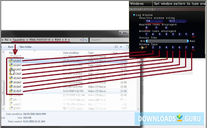
Task: Choose Window Type 8
Action: 193,47
